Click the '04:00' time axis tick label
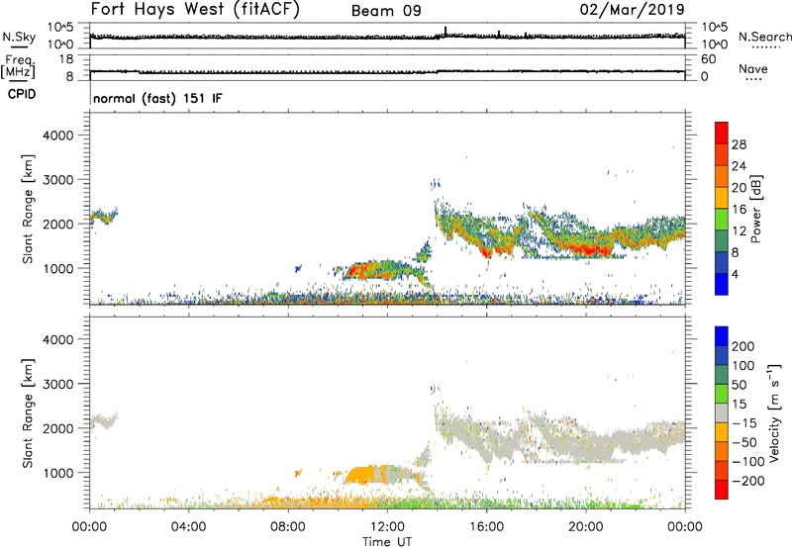This screenshot has height=548, width=792. pos(188,527)
